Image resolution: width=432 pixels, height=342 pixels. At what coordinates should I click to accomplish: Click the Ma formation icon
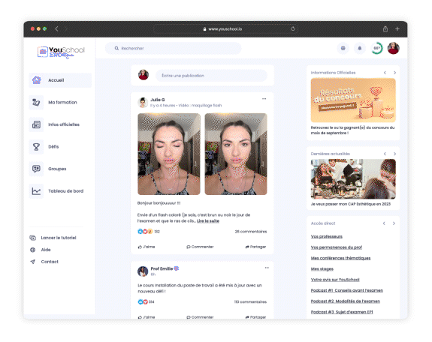point(36,102)
